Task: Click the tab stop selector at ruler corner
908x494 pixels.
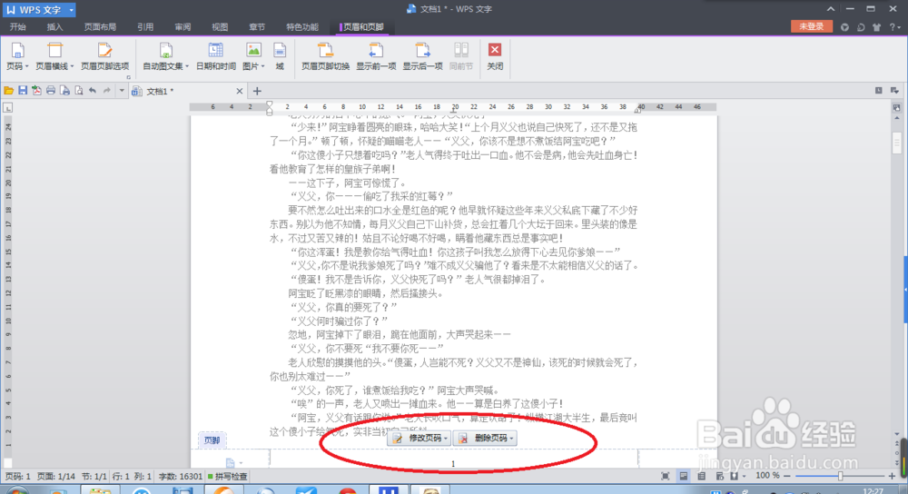Action: 8,108
